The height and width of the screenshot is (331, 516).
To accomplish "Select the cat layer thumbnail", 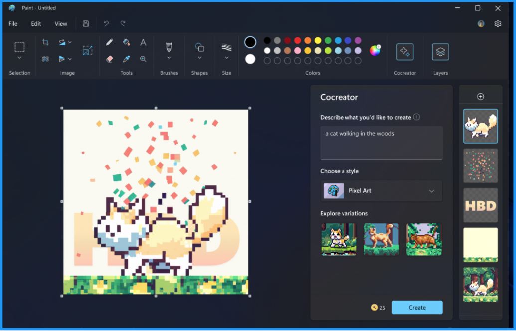I will [x=481, y=126].
